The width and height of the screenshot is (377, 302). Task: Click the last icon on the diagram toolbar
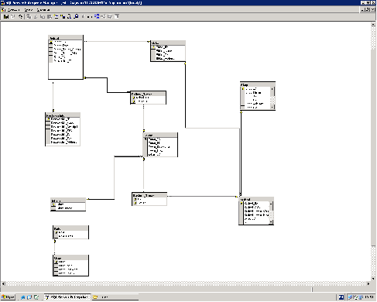(117, 16)
